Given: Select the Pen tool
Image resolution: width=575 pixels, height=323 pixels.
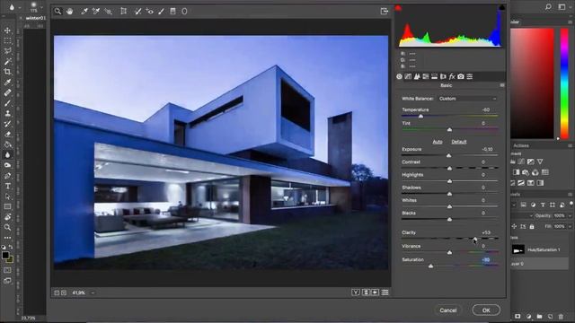Looking at the screenshot, I should pyautogui.click(x=7, y=176).
